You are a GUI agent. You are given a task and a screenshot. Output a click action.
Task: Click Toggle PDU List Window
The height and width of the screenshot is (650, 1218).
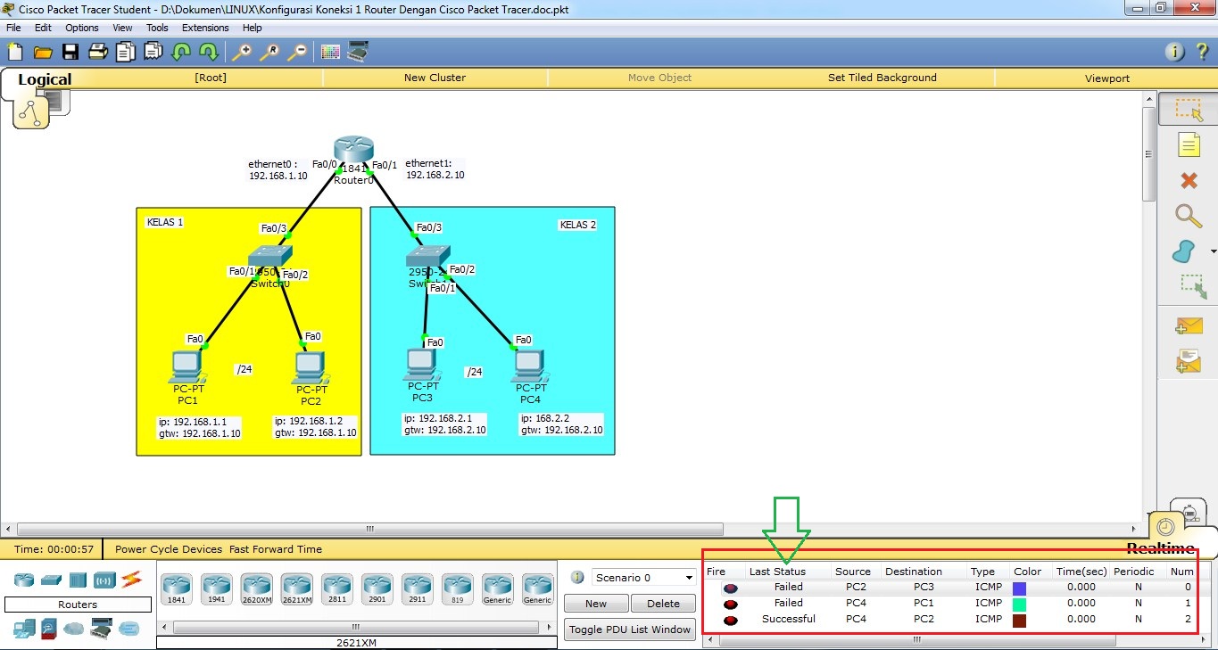coord(629,629)
